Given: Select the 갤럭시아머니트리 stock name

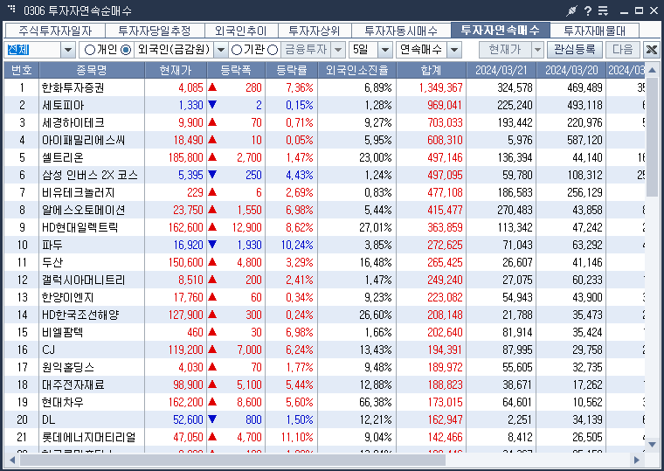Looking at the screenshot, I should tap(83, 280).
